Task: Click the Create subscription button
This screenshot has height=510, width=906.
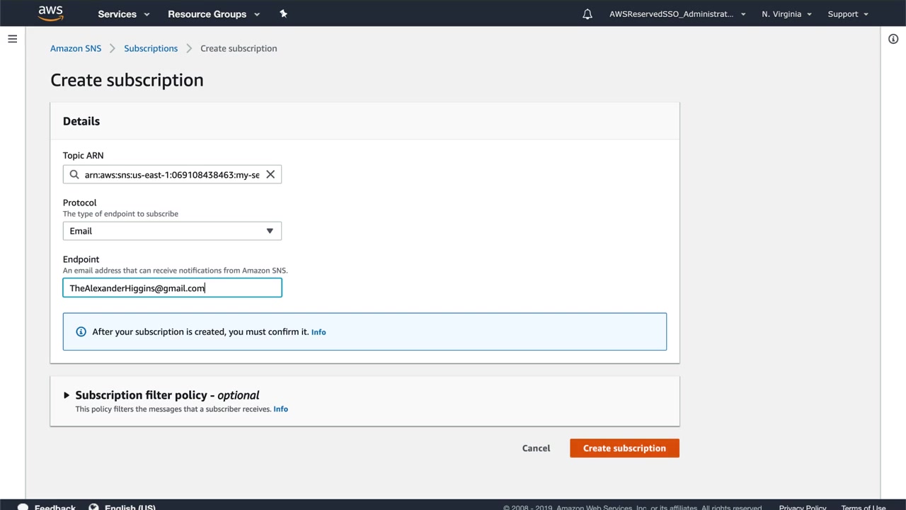Action: click(x=624, y=448)
